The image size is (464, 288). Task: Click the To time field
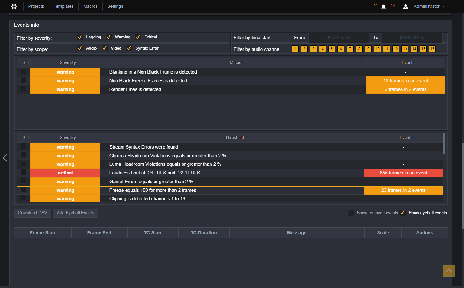pos(412,38)
